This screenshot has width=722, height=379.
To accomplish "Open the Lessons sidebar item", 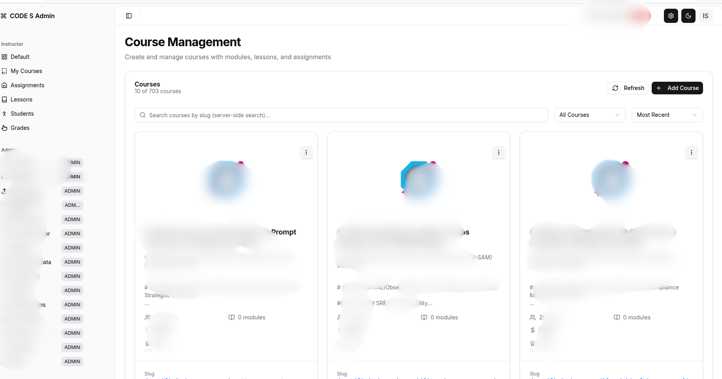I will [x=21, y=99].
